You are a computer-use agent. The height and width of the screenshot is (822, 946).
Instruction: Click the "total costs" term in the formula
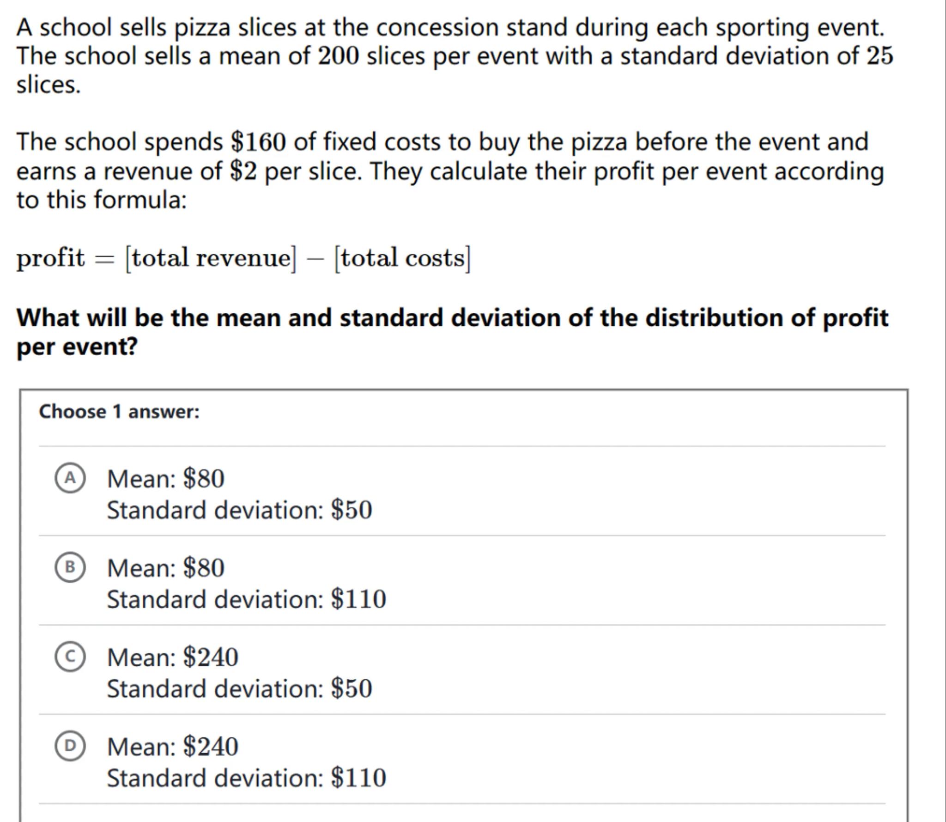pyautogui.click(x=402, y=258)
